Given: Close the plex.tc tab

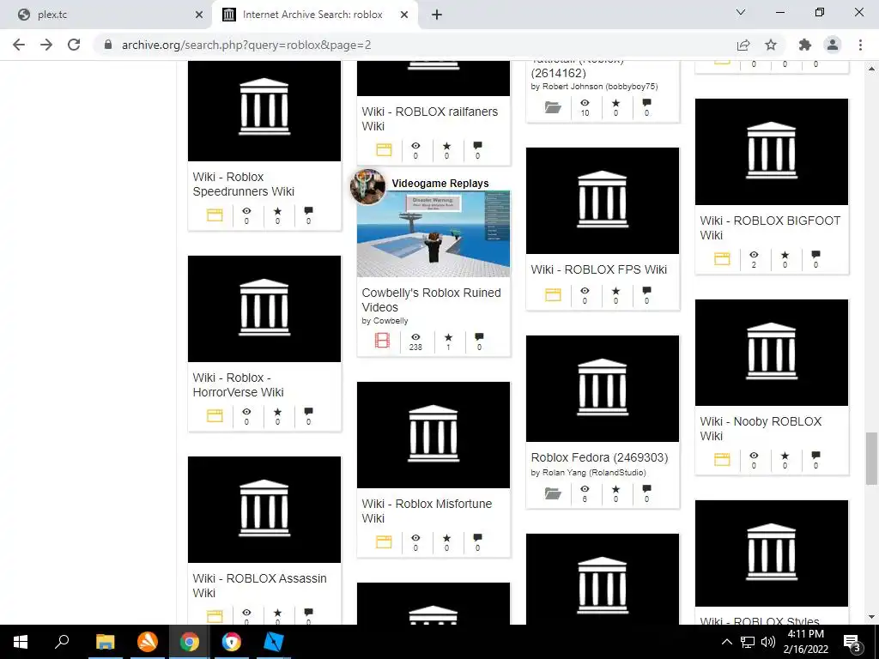Looking at the screenshot, I should click(199, 15).
